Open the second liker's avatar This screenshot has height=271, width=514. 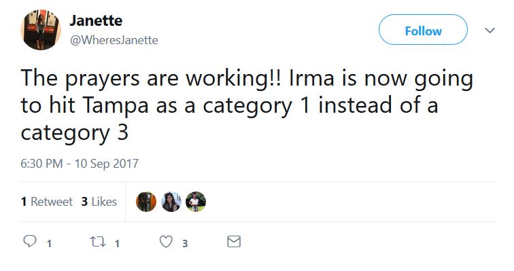171,202
